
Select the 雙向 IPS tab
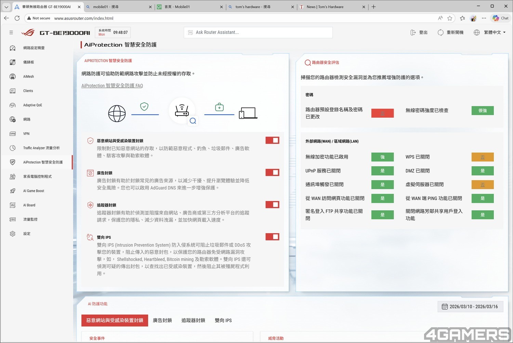coord(223,320)
